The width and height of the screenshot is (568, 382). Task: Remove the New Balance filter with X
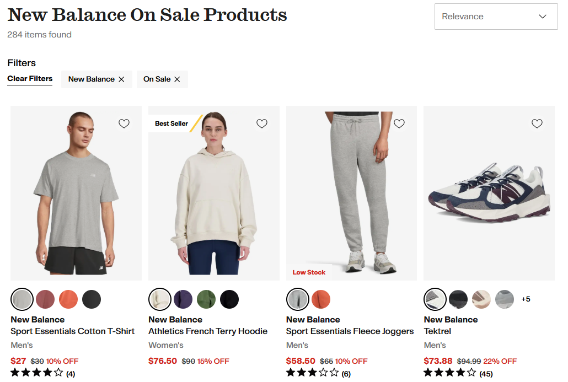pyautogui.click(x=121, y=79)
